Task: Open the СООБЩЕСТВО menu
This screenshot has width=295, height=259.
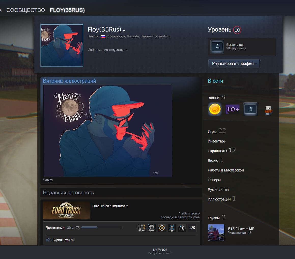Action: coord(26,10)
